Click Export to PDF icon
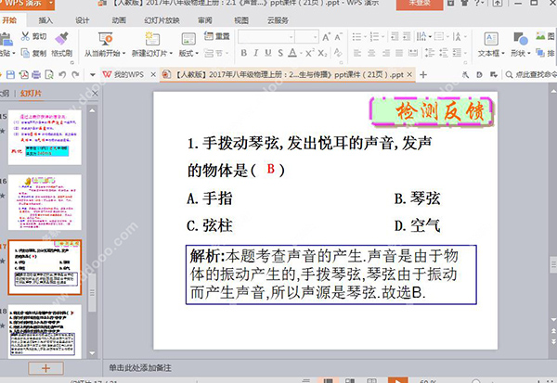557x383 pixels. tap(24, 74)
